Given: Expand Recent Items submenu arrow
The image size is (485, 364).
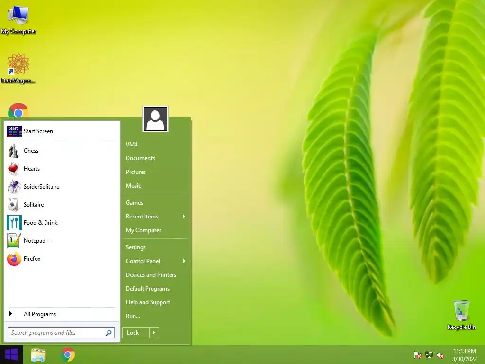Looking at the screenshot, I should 184,216.
